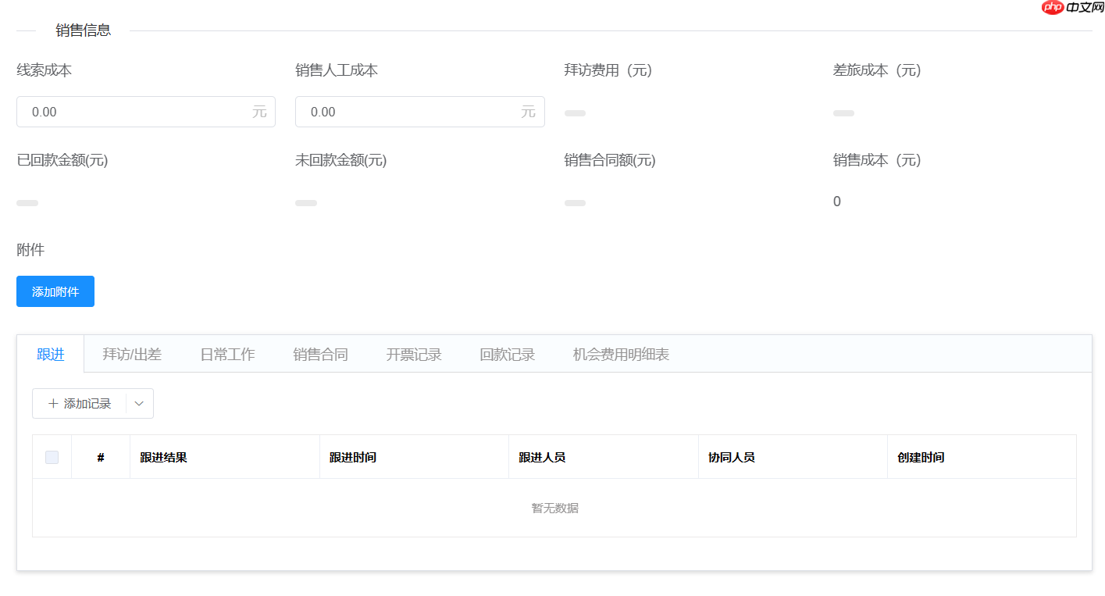Expand the dropdown arrow beside 添加记录
This screenshot has width=1105, height=596.
click(x=139, y=404)
